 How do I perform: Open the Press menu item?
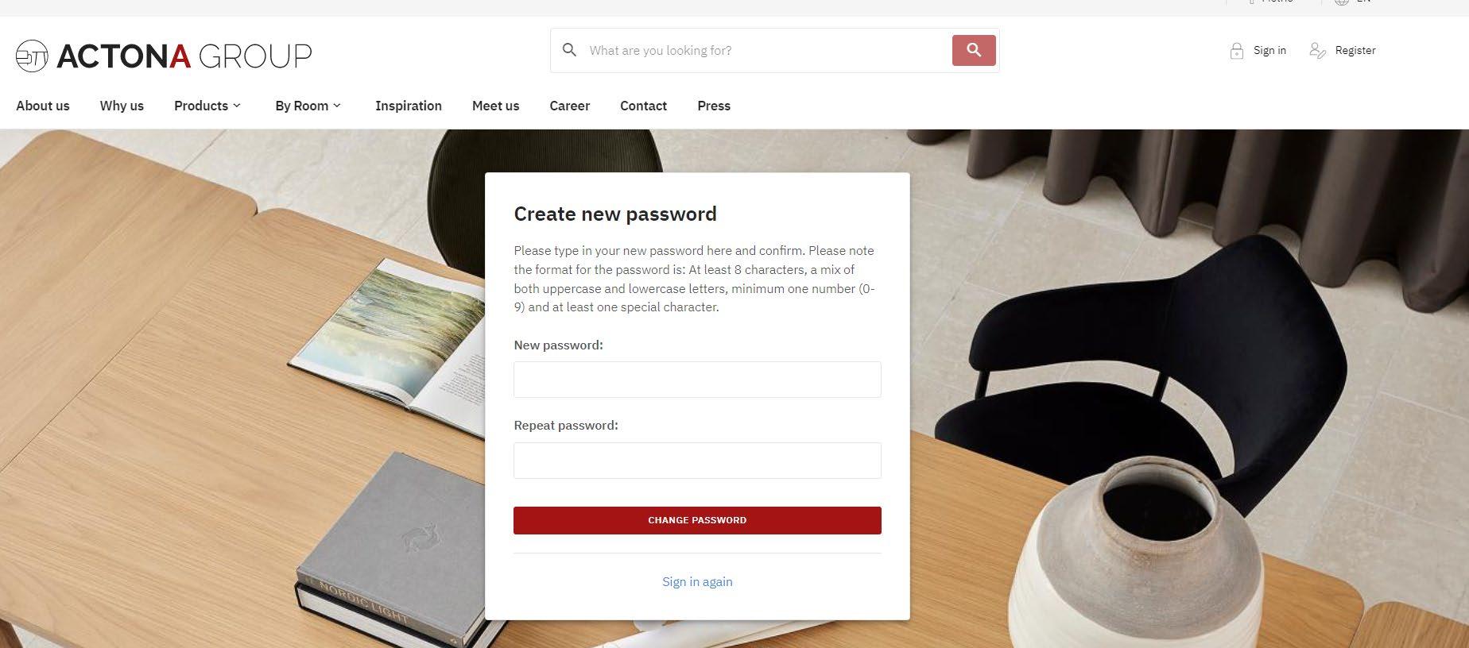click(x=714, y=106)
